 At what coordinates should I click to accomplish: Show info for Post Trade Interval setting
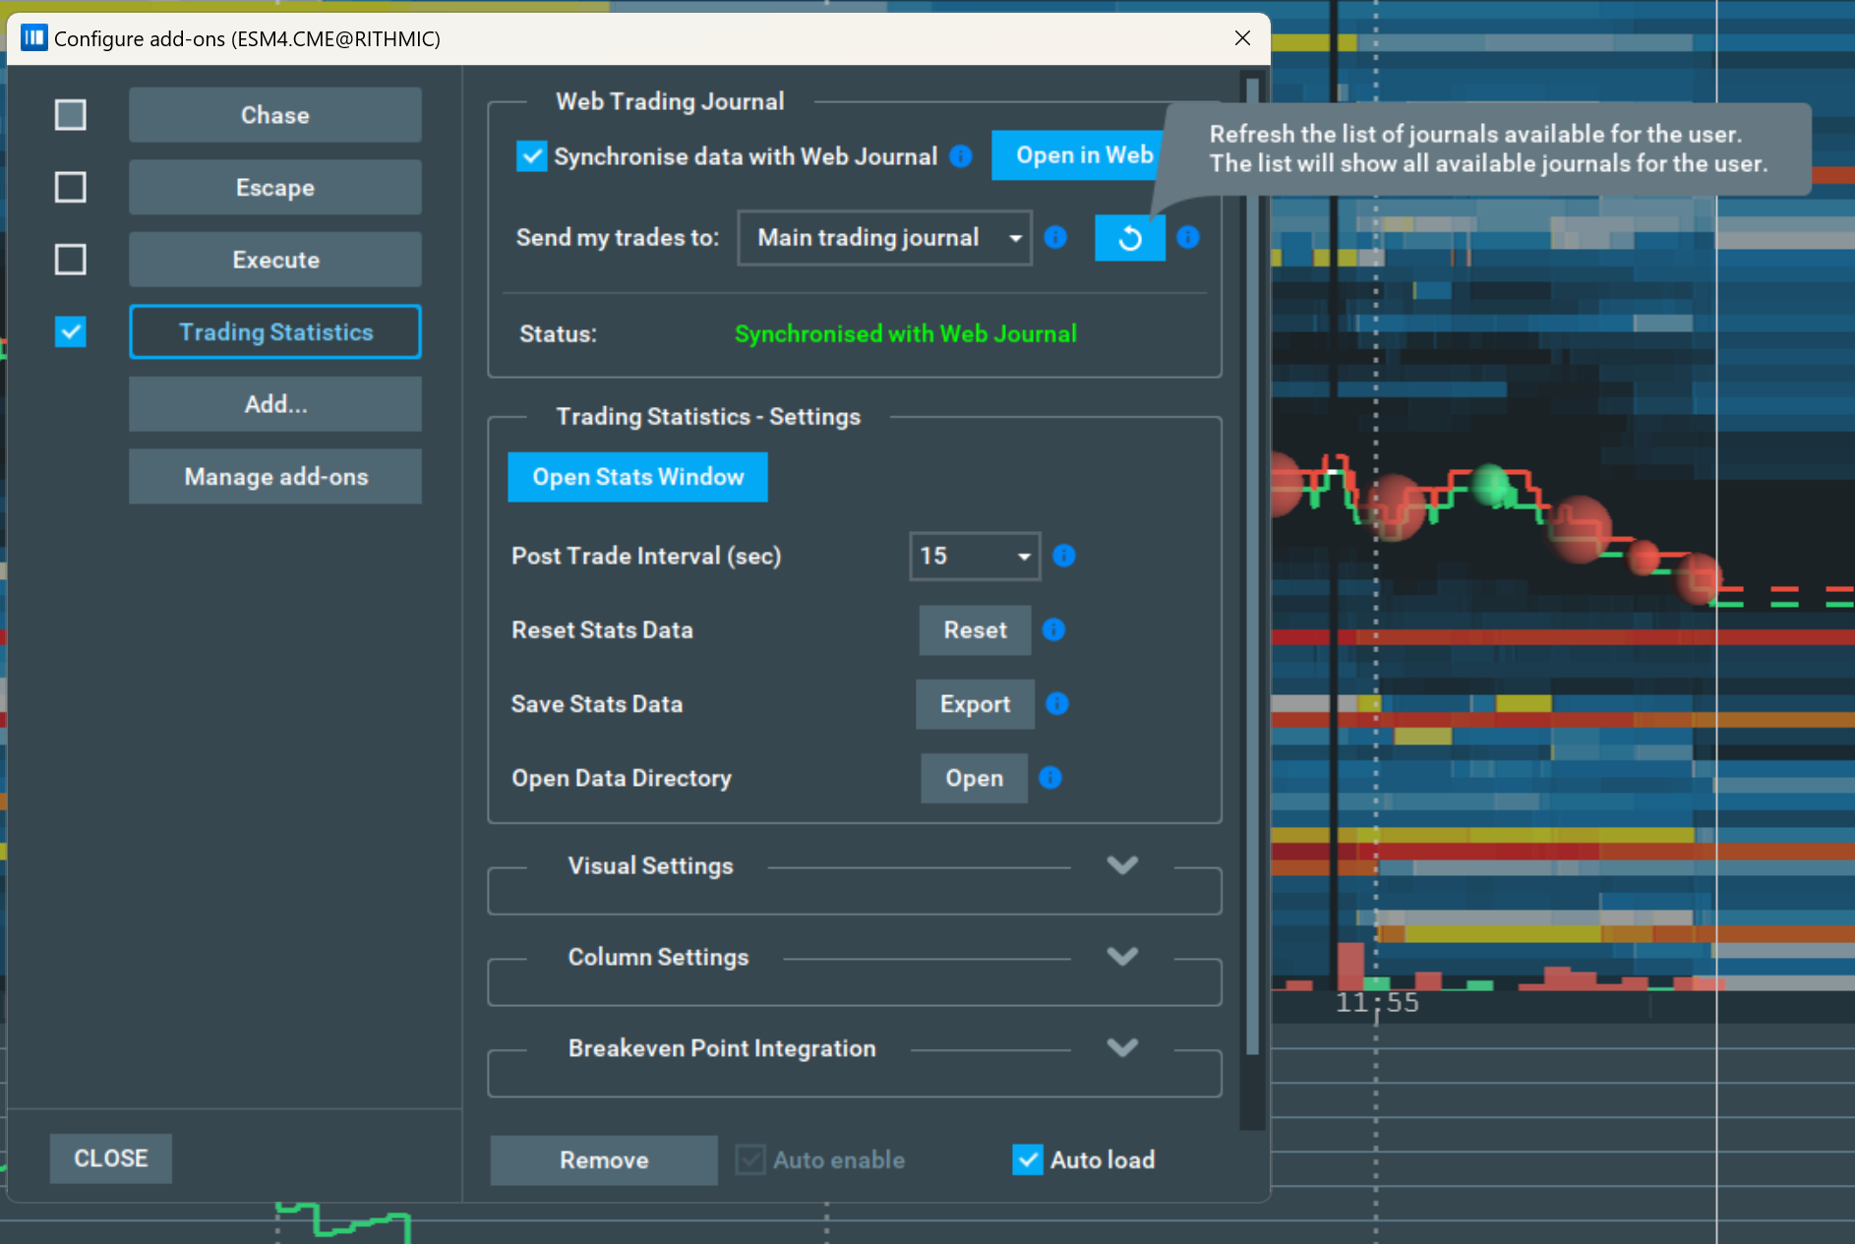point(1064,556)
